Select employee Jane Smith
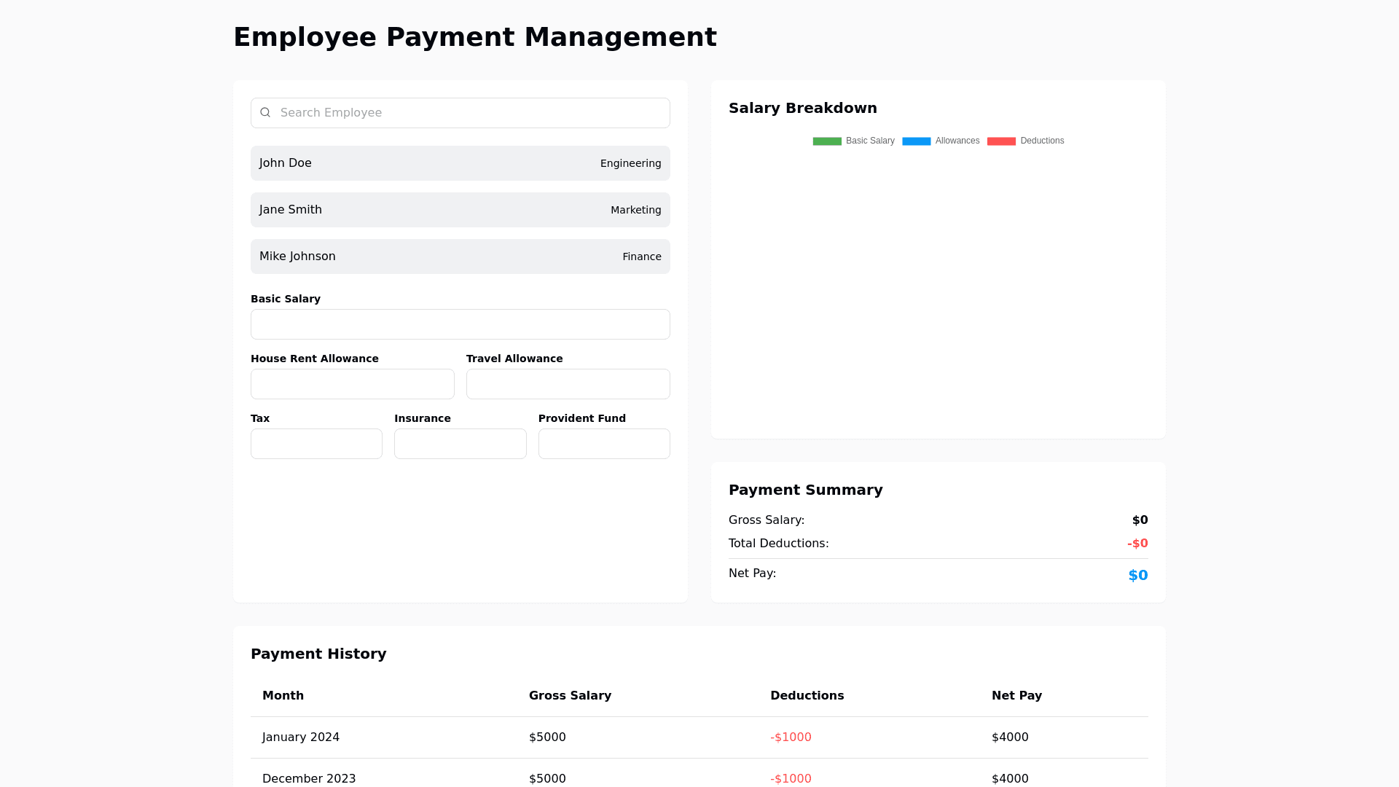The image size is (1399, 787). click(460, 210)
